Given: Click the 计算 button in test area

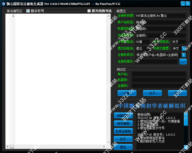Looking at the screenshot, I should tap(127, 93).
